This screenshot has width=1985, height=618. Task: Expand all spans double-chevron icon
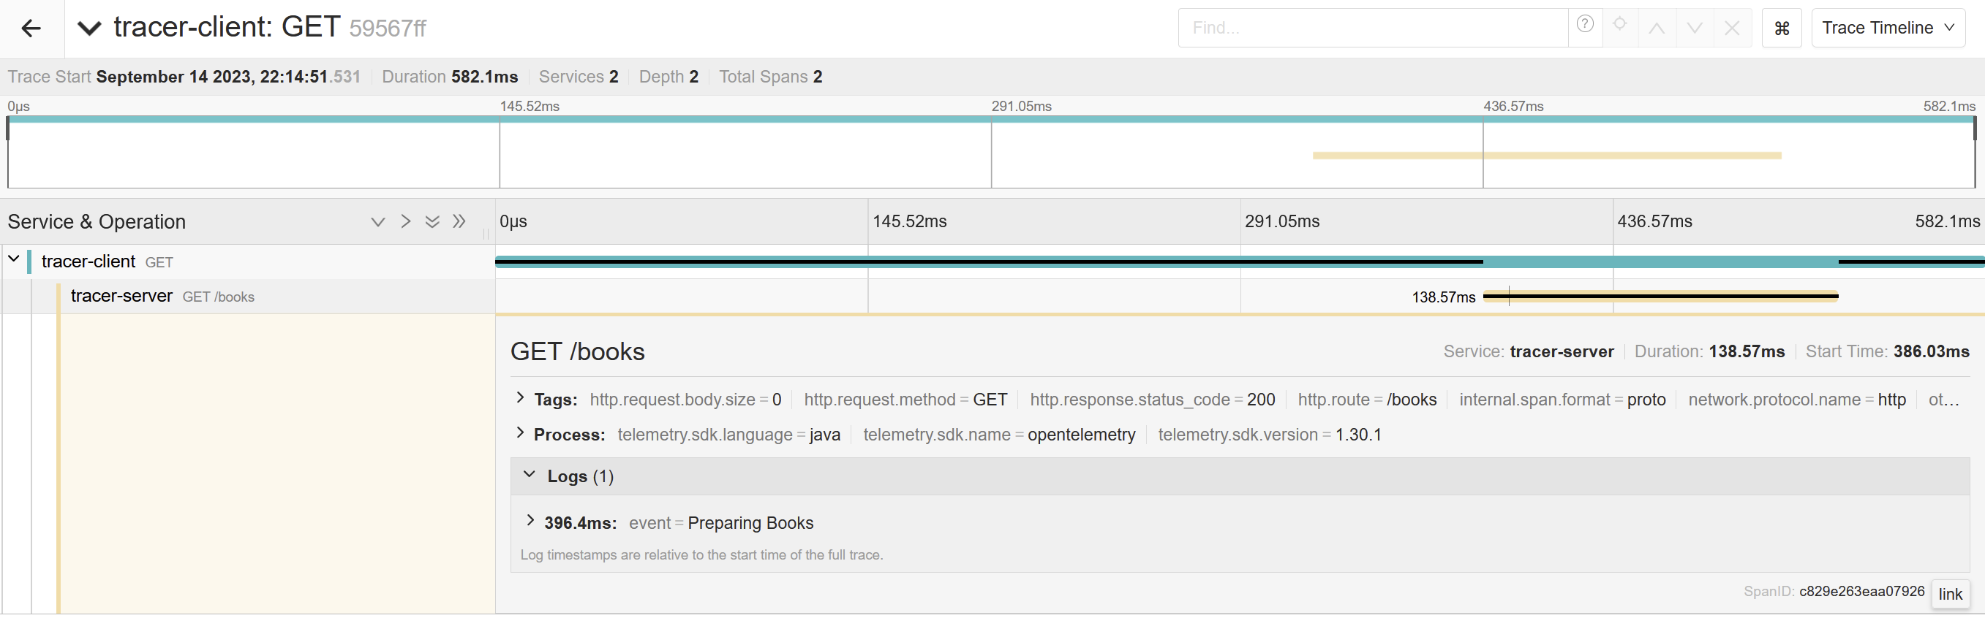click(432, 222)
